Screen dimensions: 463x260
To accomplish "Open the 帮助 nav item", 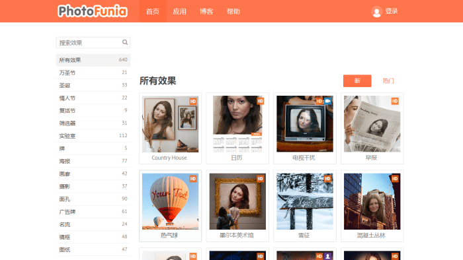I will coord(233,11).
